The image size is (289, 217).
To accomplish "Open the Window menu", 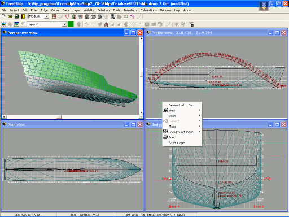I will tap(165, 10).
